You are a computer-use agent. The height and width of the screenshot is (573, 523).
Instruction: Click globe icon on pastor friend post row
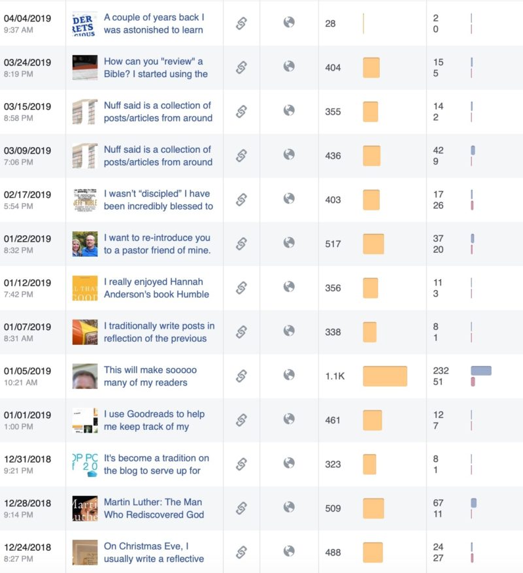[x=289, y=243]
